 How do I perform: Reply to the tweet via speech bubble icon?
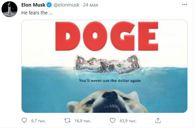(25, 121)
